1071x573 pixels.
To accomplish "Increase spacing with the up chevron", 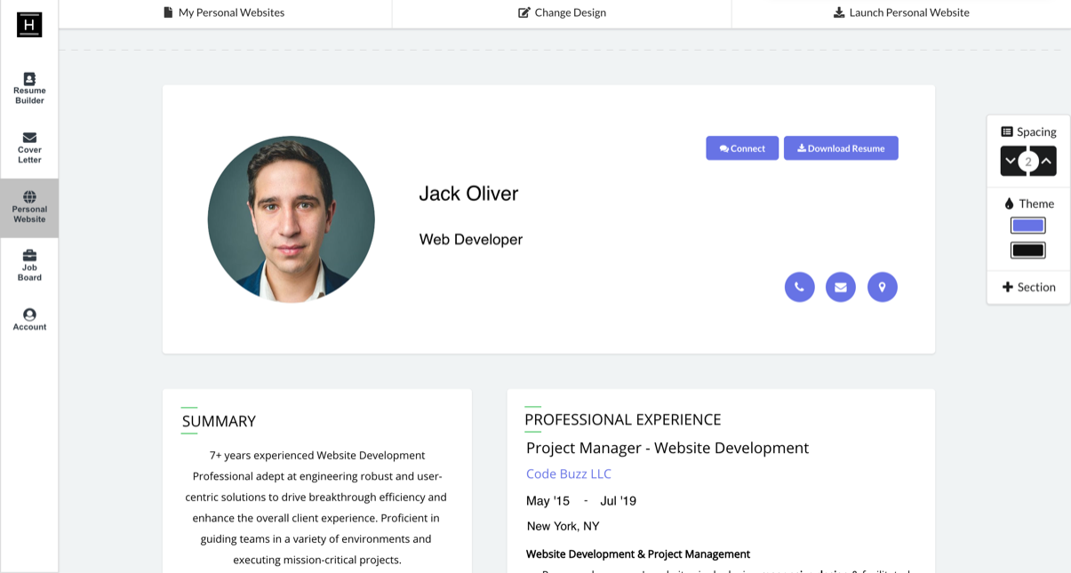I will (1046, 161).
